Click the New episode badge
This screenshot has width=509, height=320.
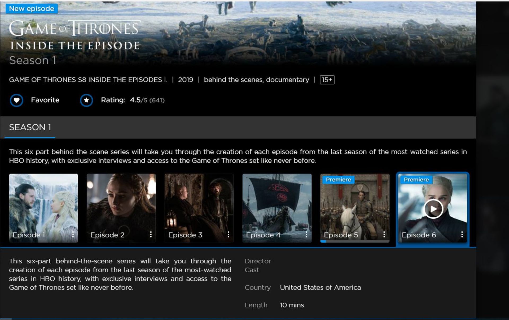32,9
